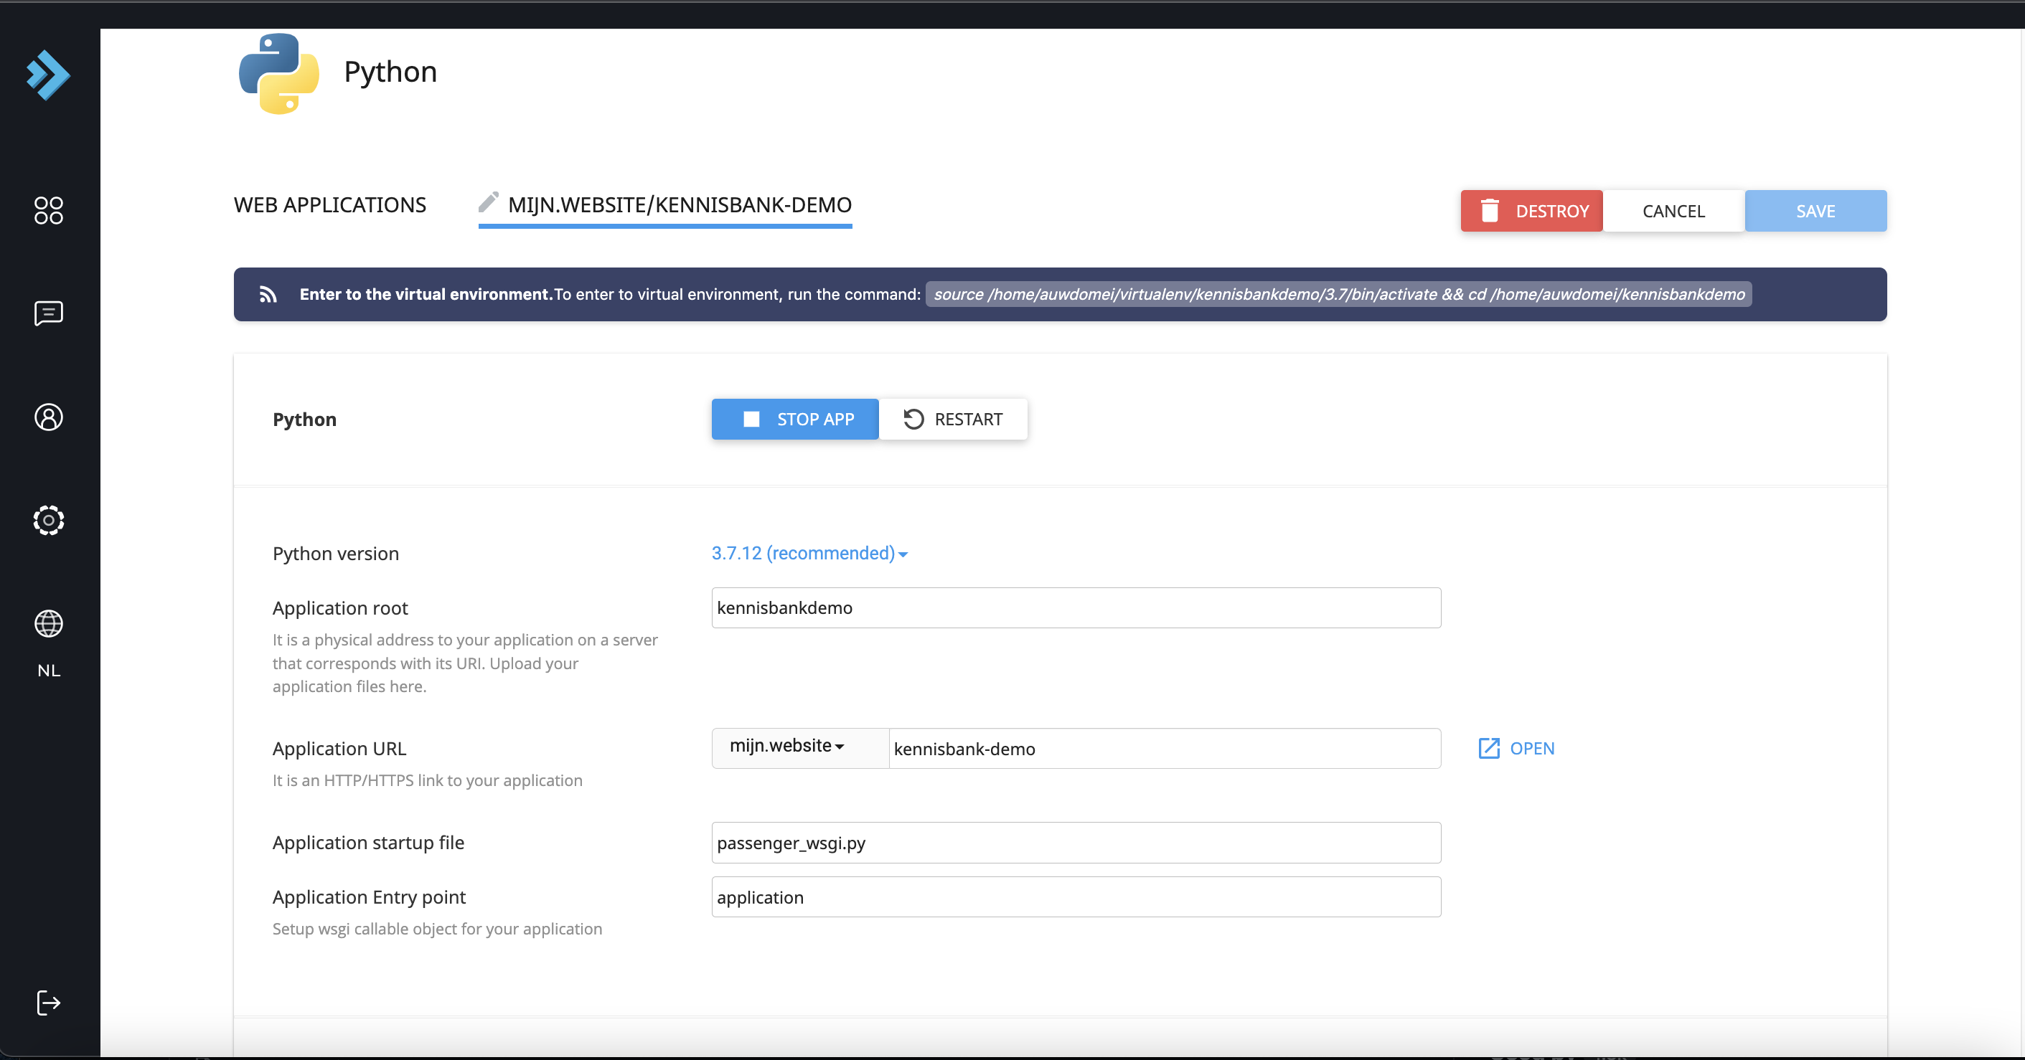The image size is (2025, 1060).
Task: Open the user account icon in the sidebar
Action: [48, 417]
